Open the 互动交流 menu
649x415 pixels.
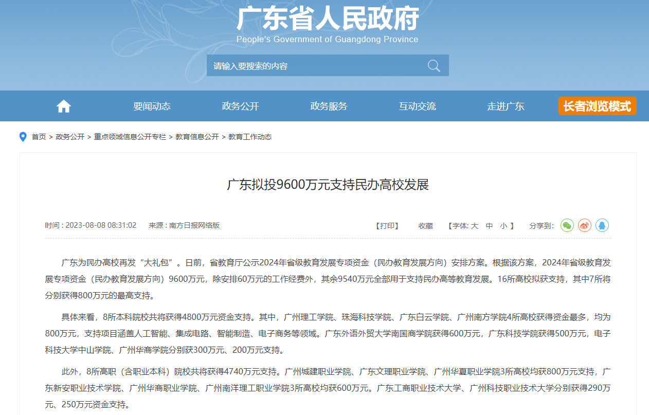[x=418, y=106]
